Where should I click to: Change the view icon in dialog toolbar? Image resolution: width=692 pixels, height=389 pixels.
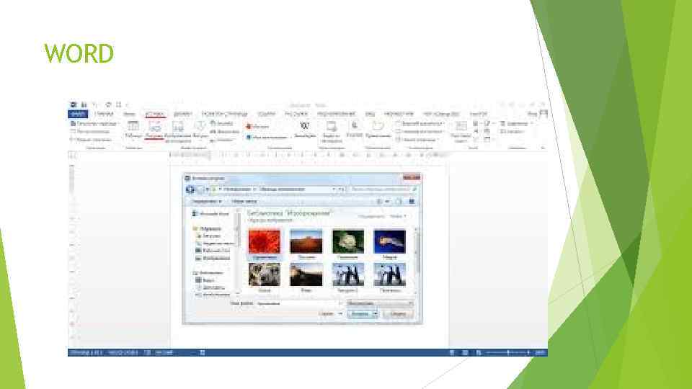coord(381,202)
